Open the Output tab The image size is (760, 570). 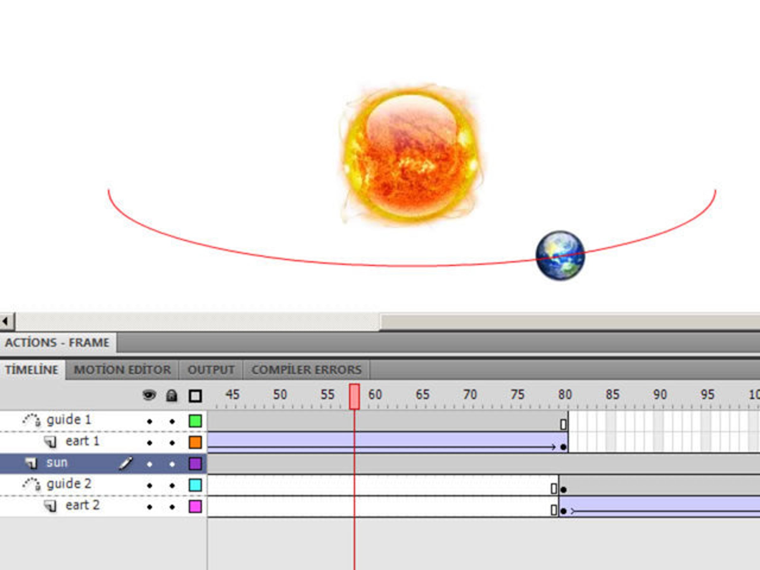tap(211, 370)
